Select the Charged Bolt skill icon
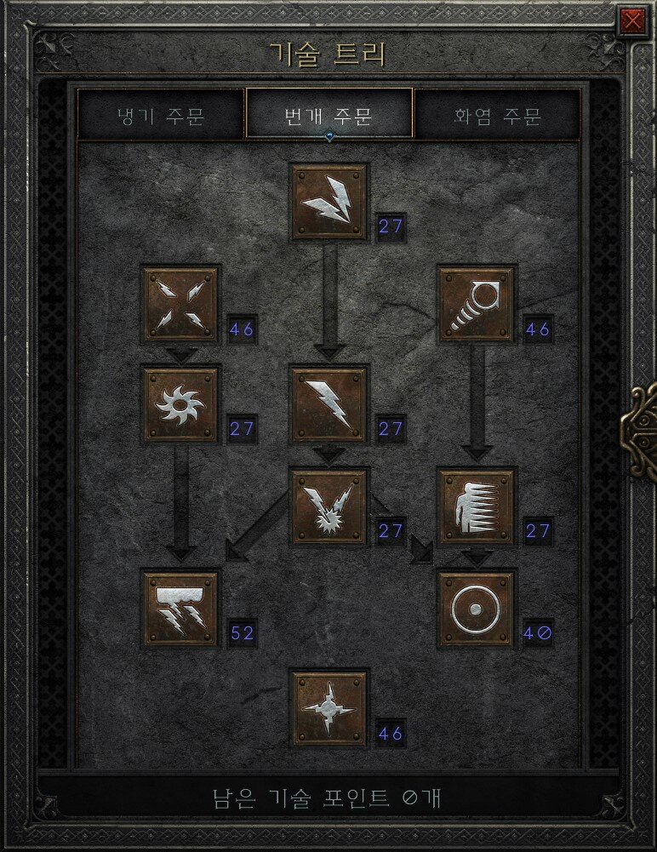This screenshot has height=852, width=657. pos(329,202)
